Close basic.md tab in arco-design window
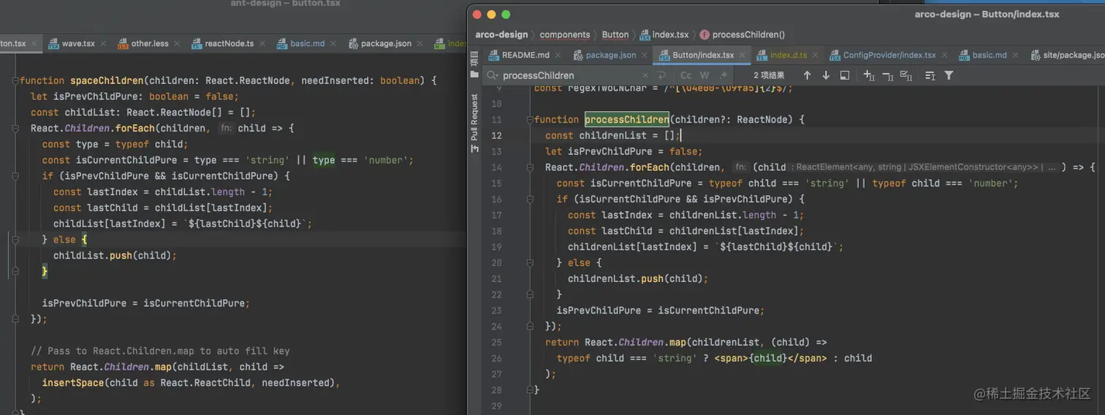The image size is (1105, 415). click(x=1014, y=56)
